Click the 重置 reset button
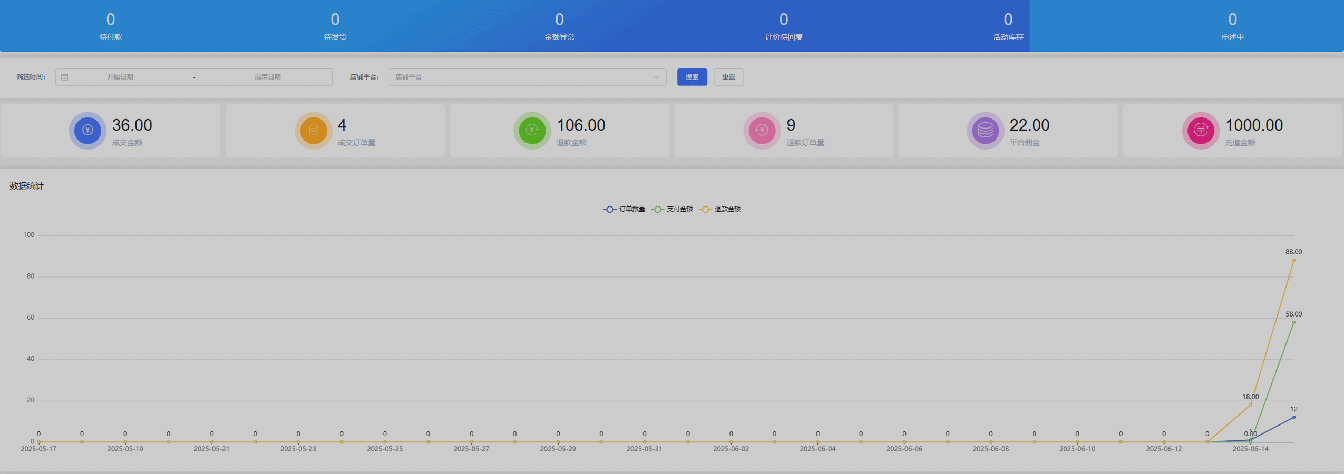This screenshot has width=1344, height=474. (x=728, y=77)
